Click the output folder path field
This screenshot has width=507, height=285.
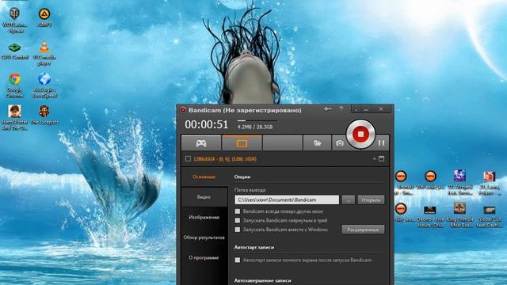pyautogui.click(x=287, y=199)
